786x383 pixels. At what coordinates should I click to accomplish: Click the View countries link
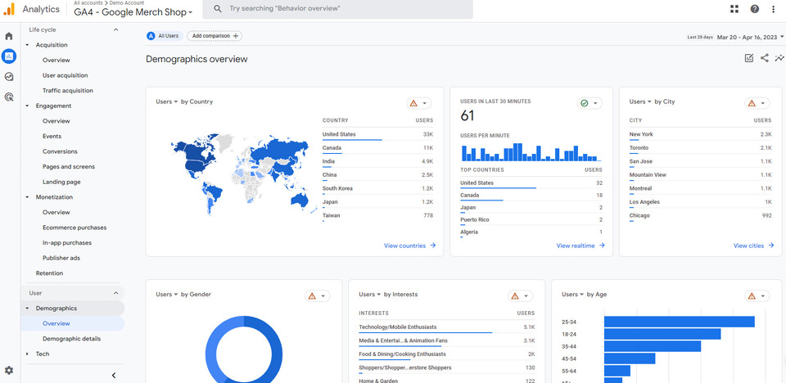[x=409, y=246]
